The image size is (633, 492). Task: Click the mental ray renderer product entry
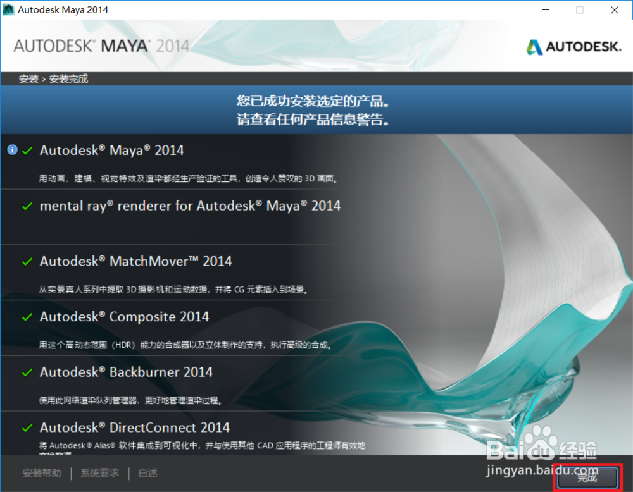[190, 206]
